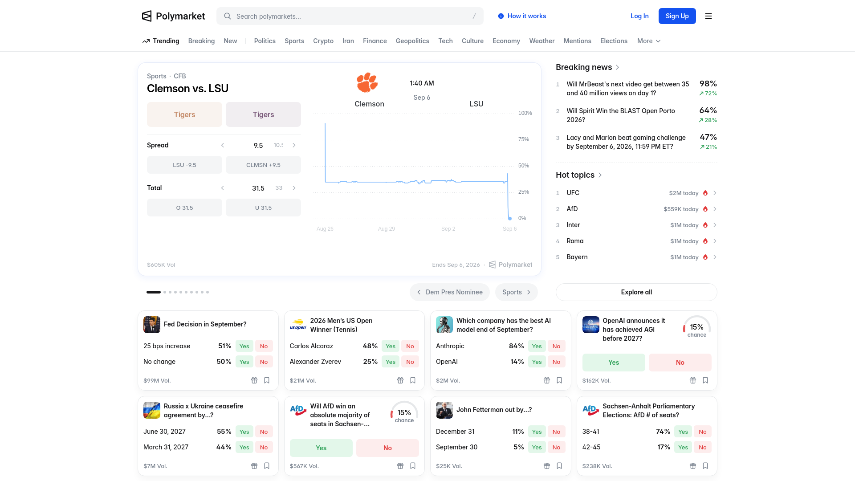Open the UFC hot topic chevron
This screenshot has height=481, width=855.
point(715,193)
